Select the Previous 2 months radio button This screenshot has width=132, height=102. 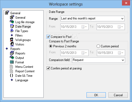click(51, 46)
